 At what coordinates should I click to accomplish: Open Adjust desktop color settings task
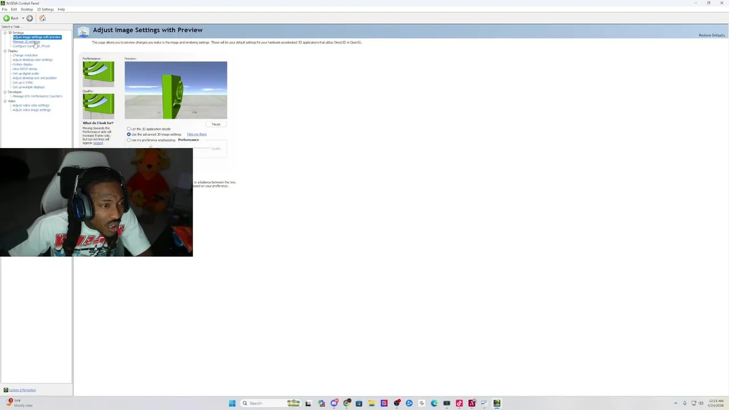coord(32,60)
